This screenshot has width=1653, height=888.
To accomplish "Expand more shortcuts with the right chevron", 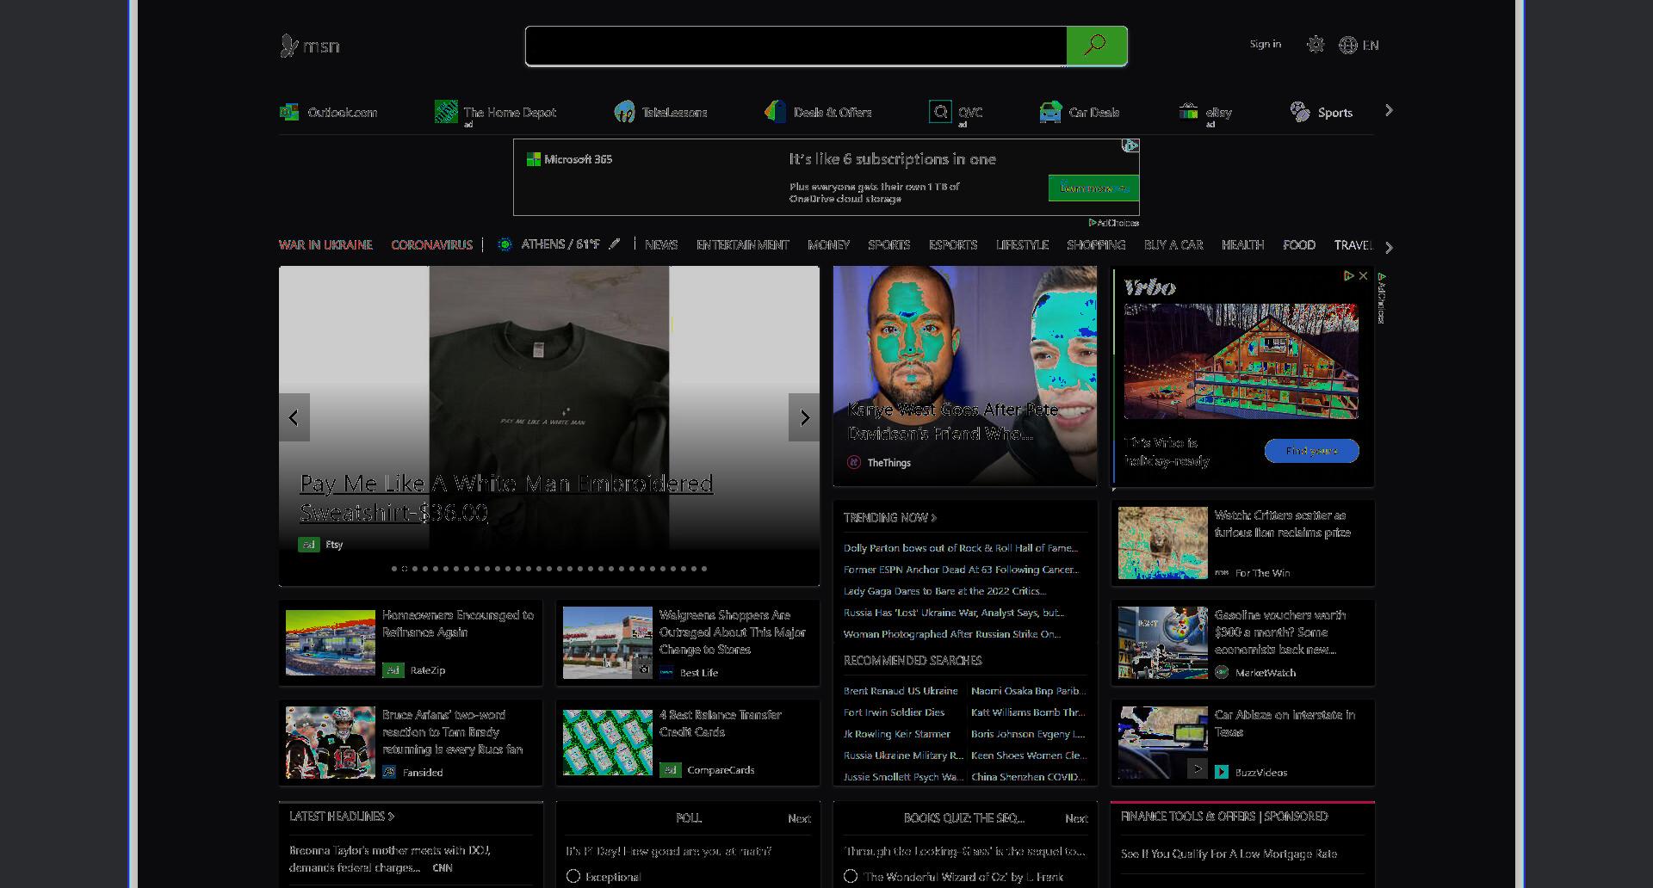I will coord(1388,110).
